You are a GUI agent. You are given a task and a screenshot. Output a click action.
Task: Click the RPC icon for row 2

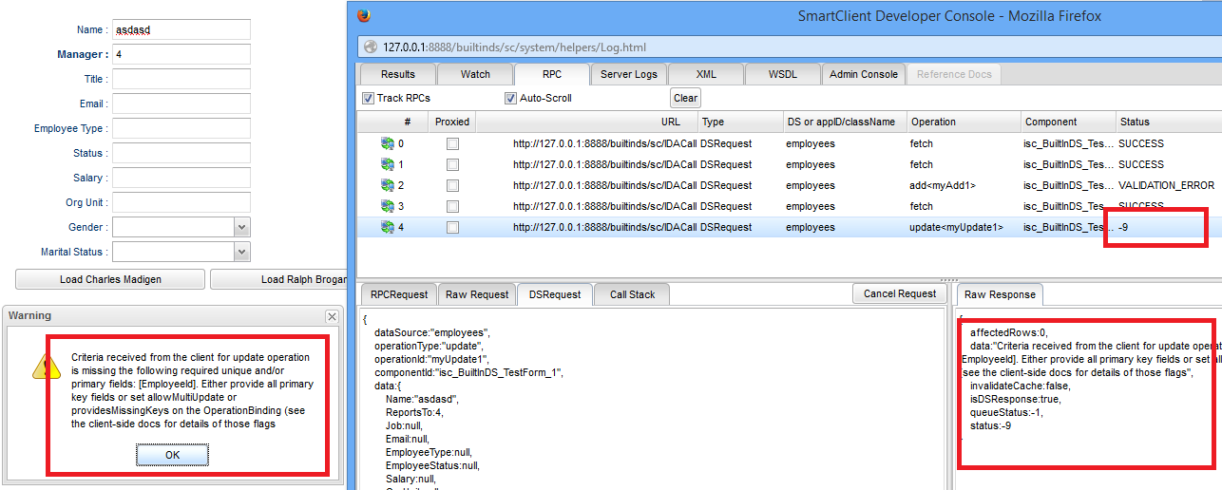coord(388,185)
